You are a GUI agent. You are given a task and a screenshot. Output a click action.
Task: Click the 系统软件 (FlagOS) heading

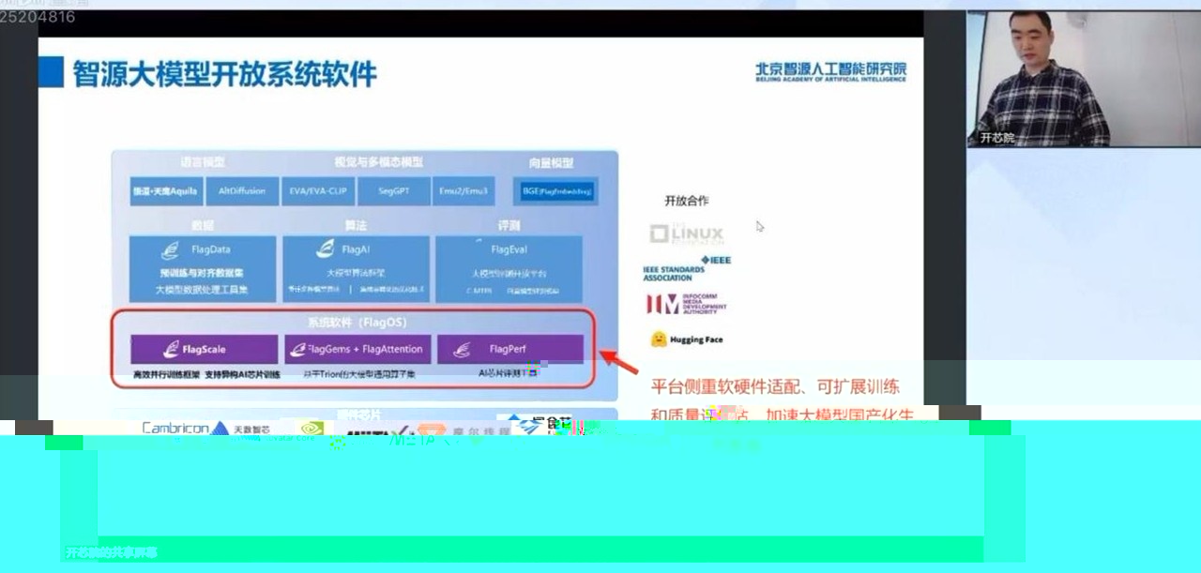coord(357,322)
